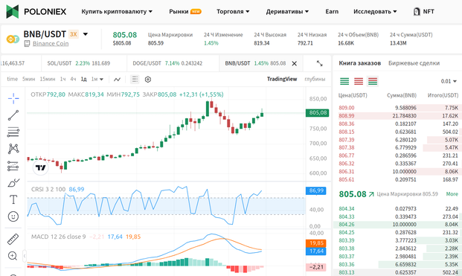Select the crosshair cursor tool

pyautogui.click(x=13, y=98)
